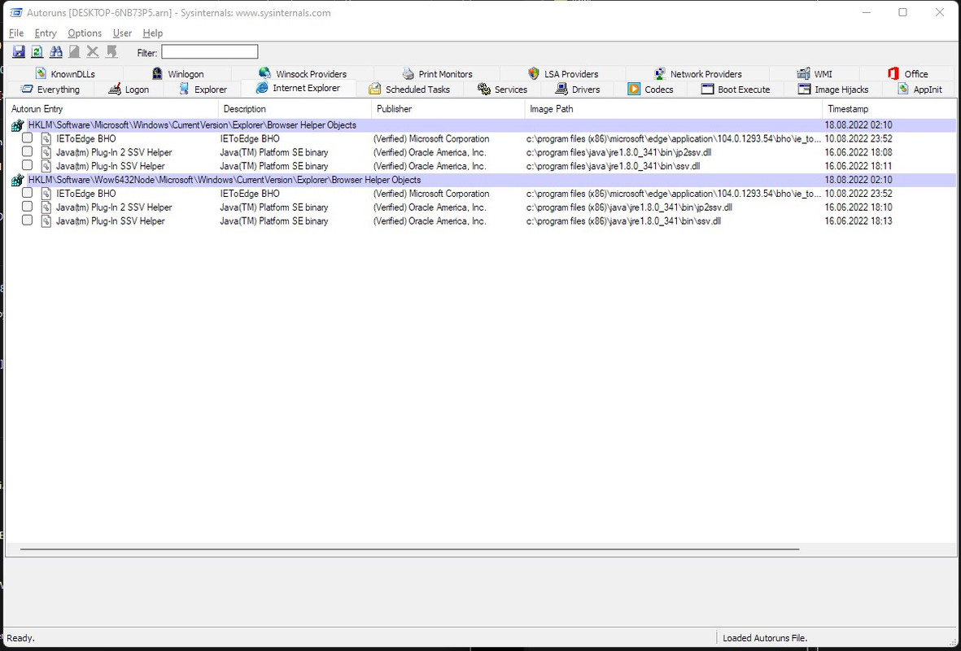The image size is (961, 651).
Task: Toggle the checkbox for the first IEToEdge BHO entry
Action: 27,138
